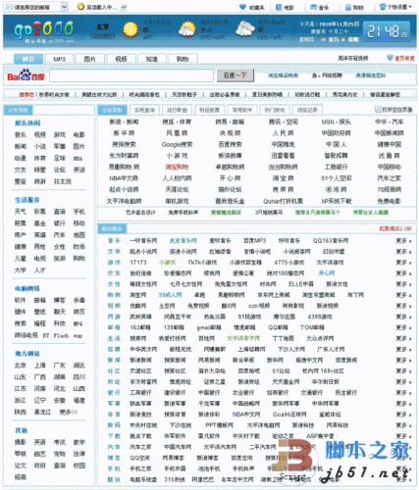
Task: Open the Qunar打折机票 link
Action: pos(284,201)
